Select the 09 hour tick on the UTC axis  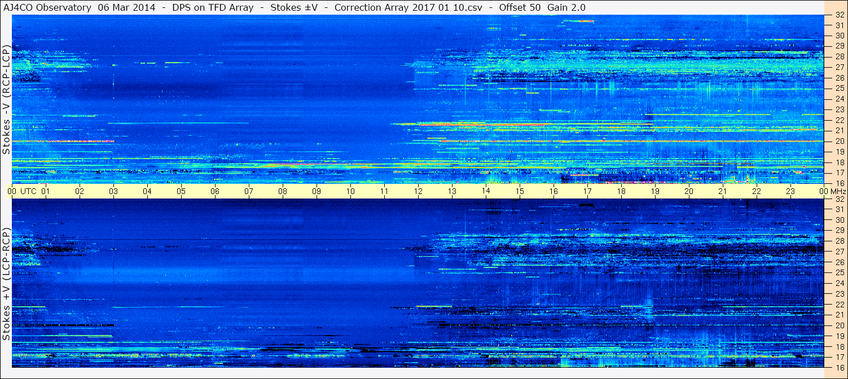click(x=317, y=191)
